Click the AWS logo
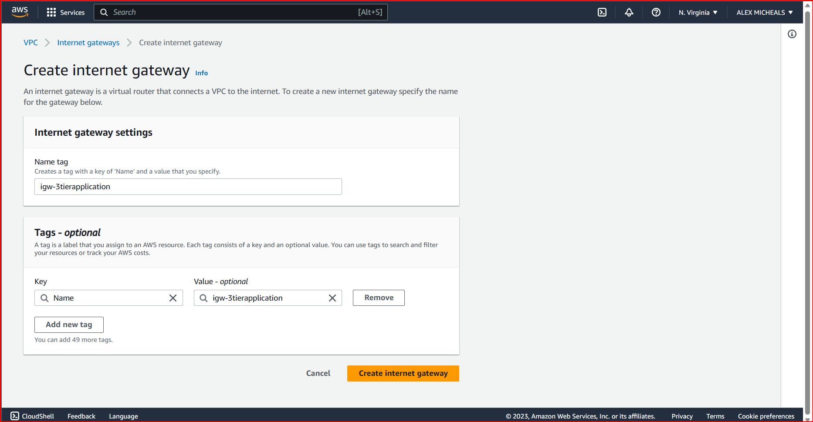813x422 pixels. tap(20, 12)
